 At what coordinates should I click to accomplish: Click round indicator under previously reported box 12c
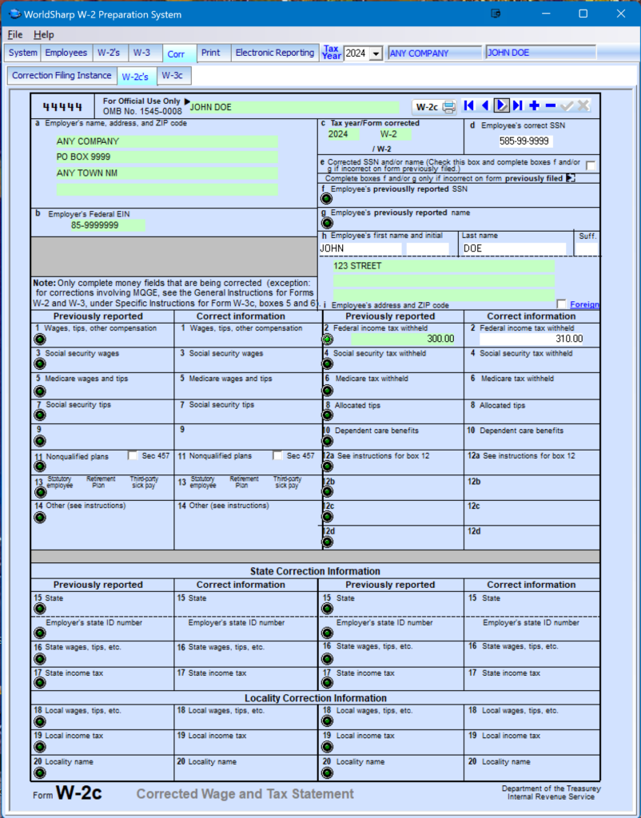tap(327, 517)
